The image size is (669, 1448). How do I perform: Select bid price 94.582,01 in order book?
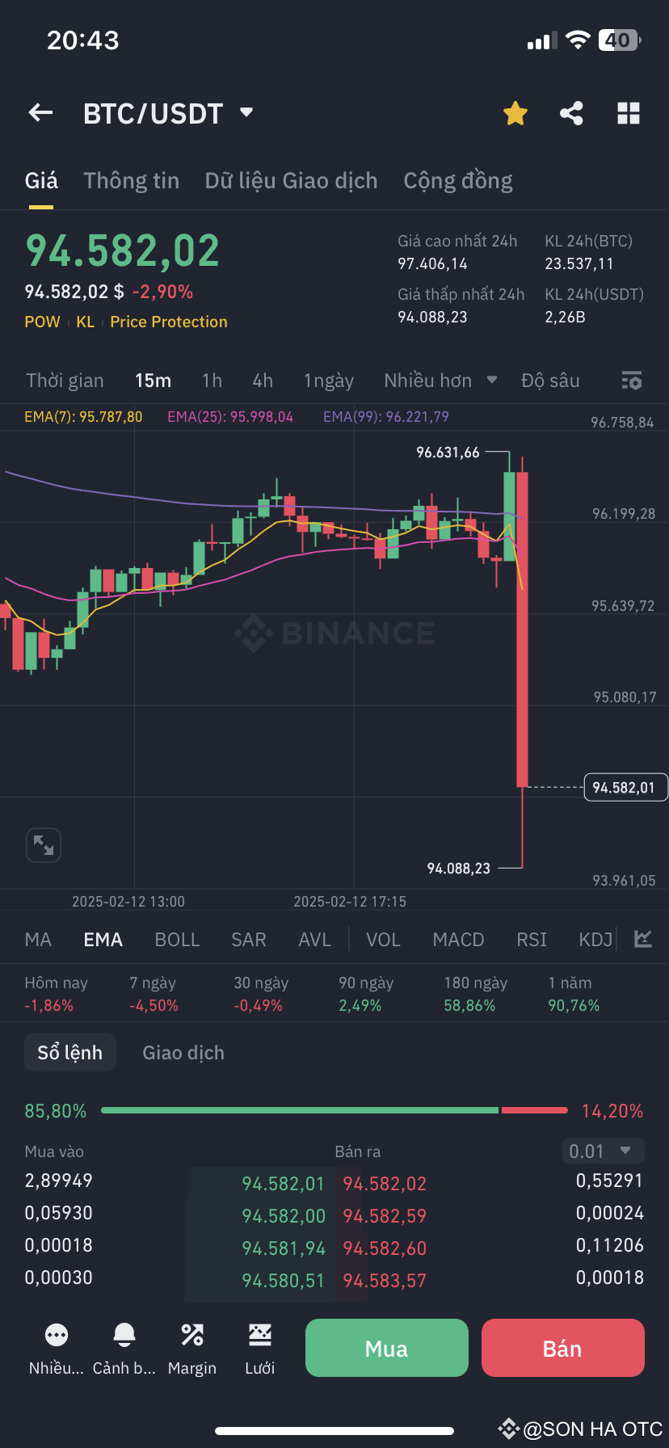point(283,1183)
